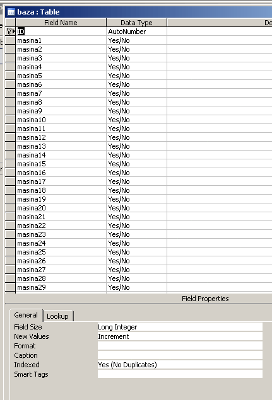Select row selector beside masina15
The image size is (272, 400).
click(x=10, y=164)
